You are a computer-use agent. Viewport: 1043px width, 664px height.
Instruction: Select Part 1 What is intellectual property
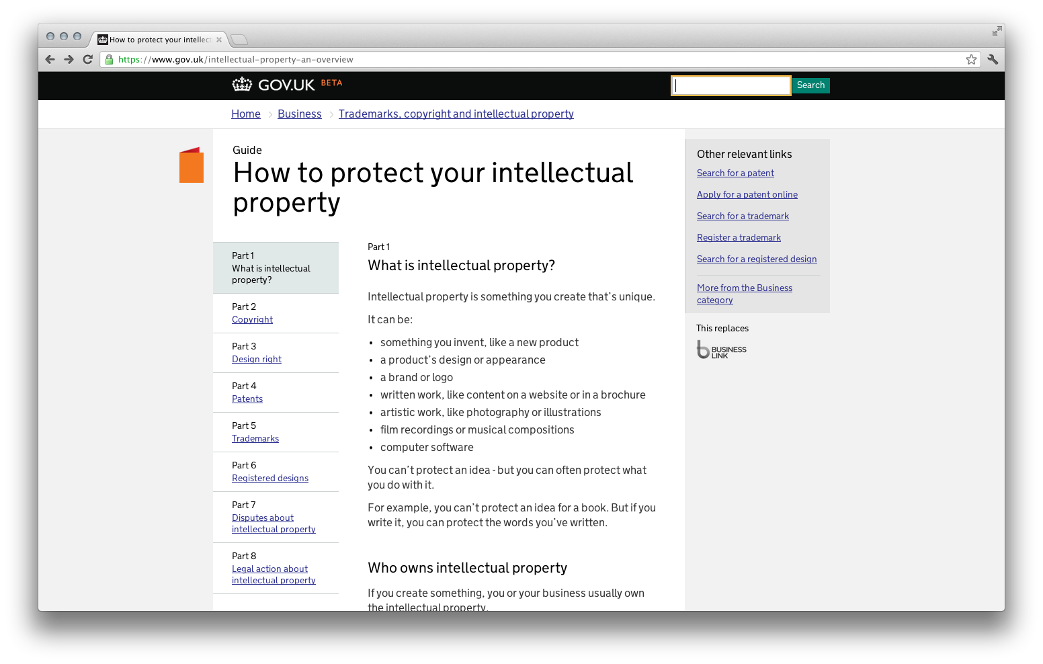[276, 267]
